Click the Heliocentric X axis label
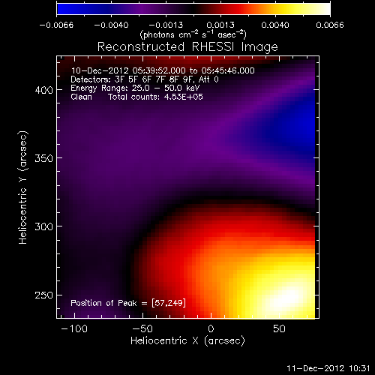 [x=187, y=341]
